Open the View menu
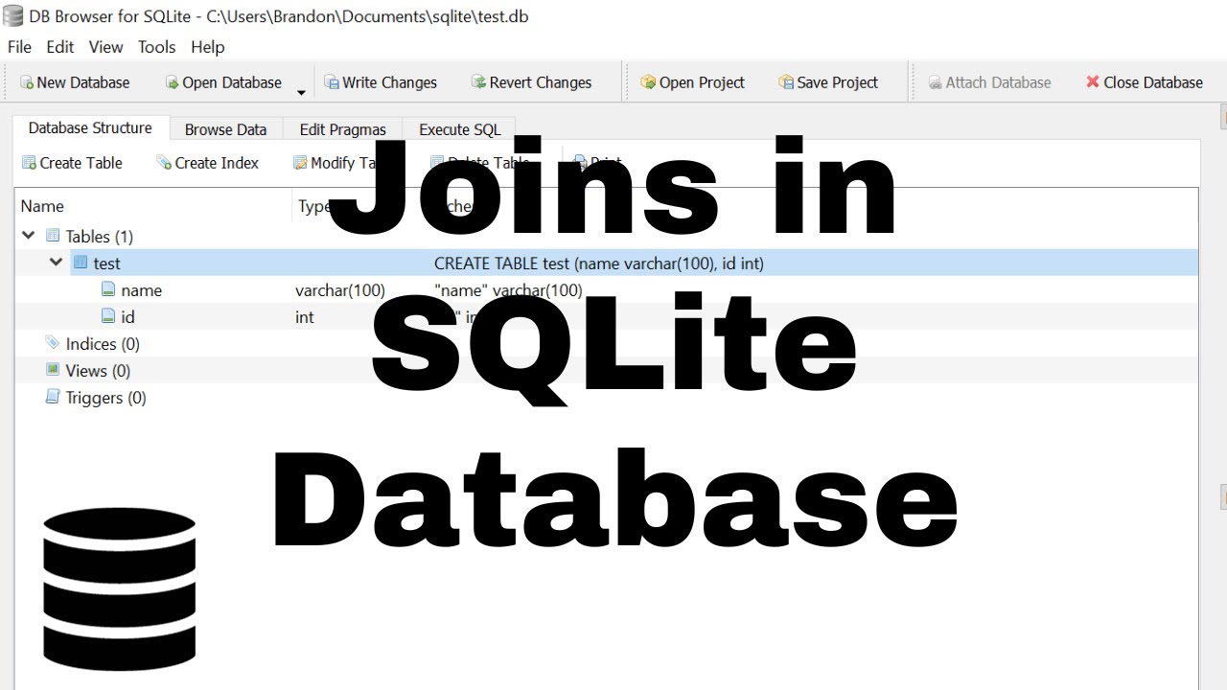This screenshot has width=1227, height=690. pos(105,47)
